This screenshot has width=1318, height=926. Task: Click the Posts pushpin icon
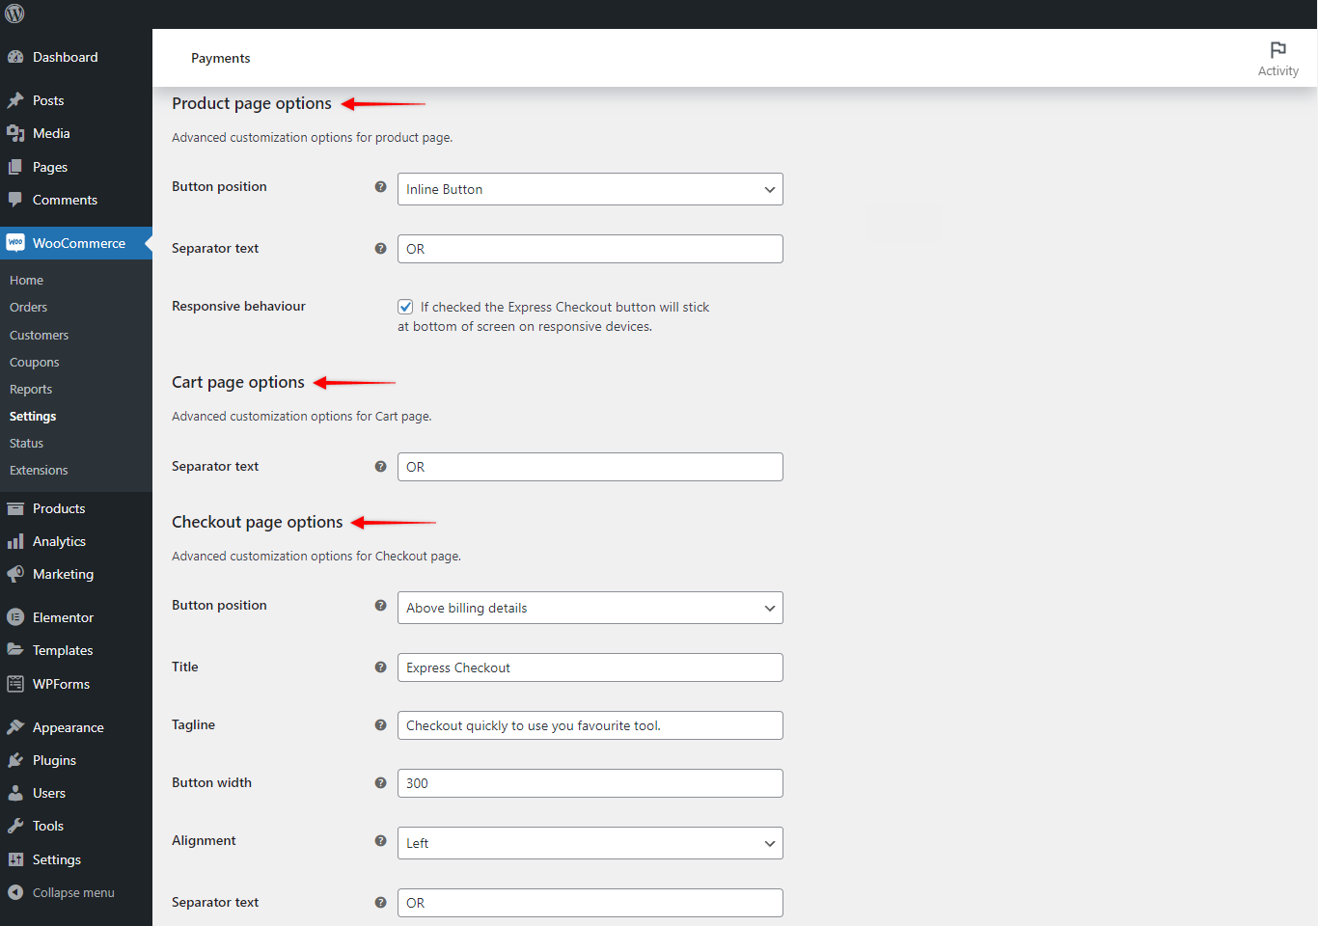tap(15, 100)
